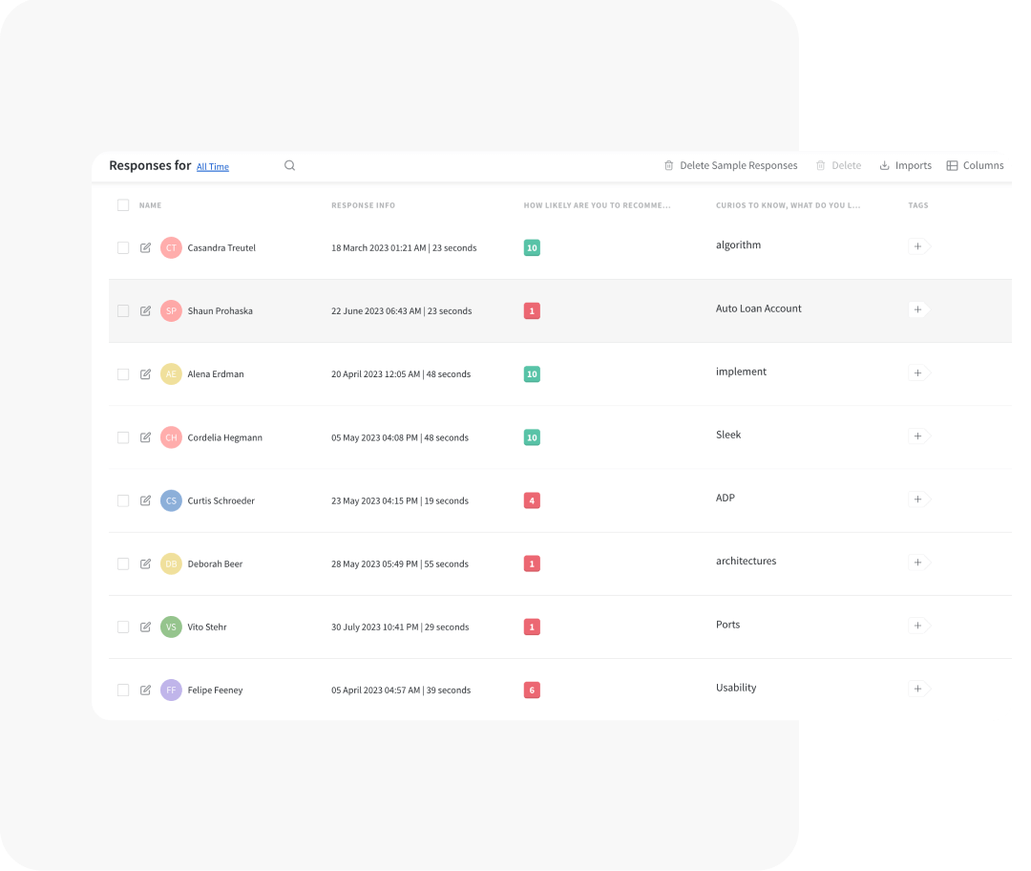Image resolution: width=1031 pixels, height=871 pixels.
Task: Click the 'Sleek' answer
Action: (728, 435)
